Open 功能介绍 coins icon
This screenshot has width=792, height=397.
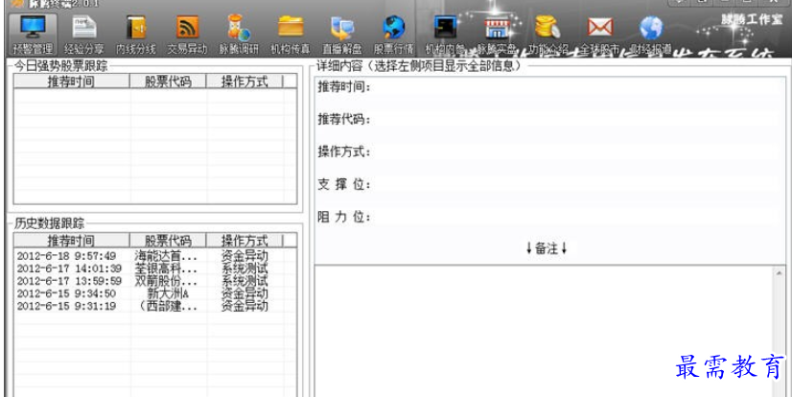pos(548,27)
